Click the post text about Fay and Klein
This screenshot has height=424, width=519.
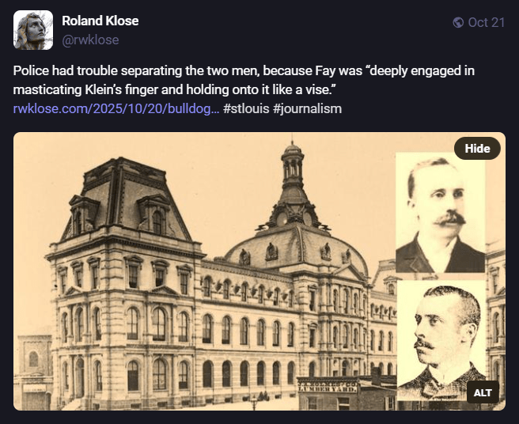pyautogui.click(x=244, y=80)
